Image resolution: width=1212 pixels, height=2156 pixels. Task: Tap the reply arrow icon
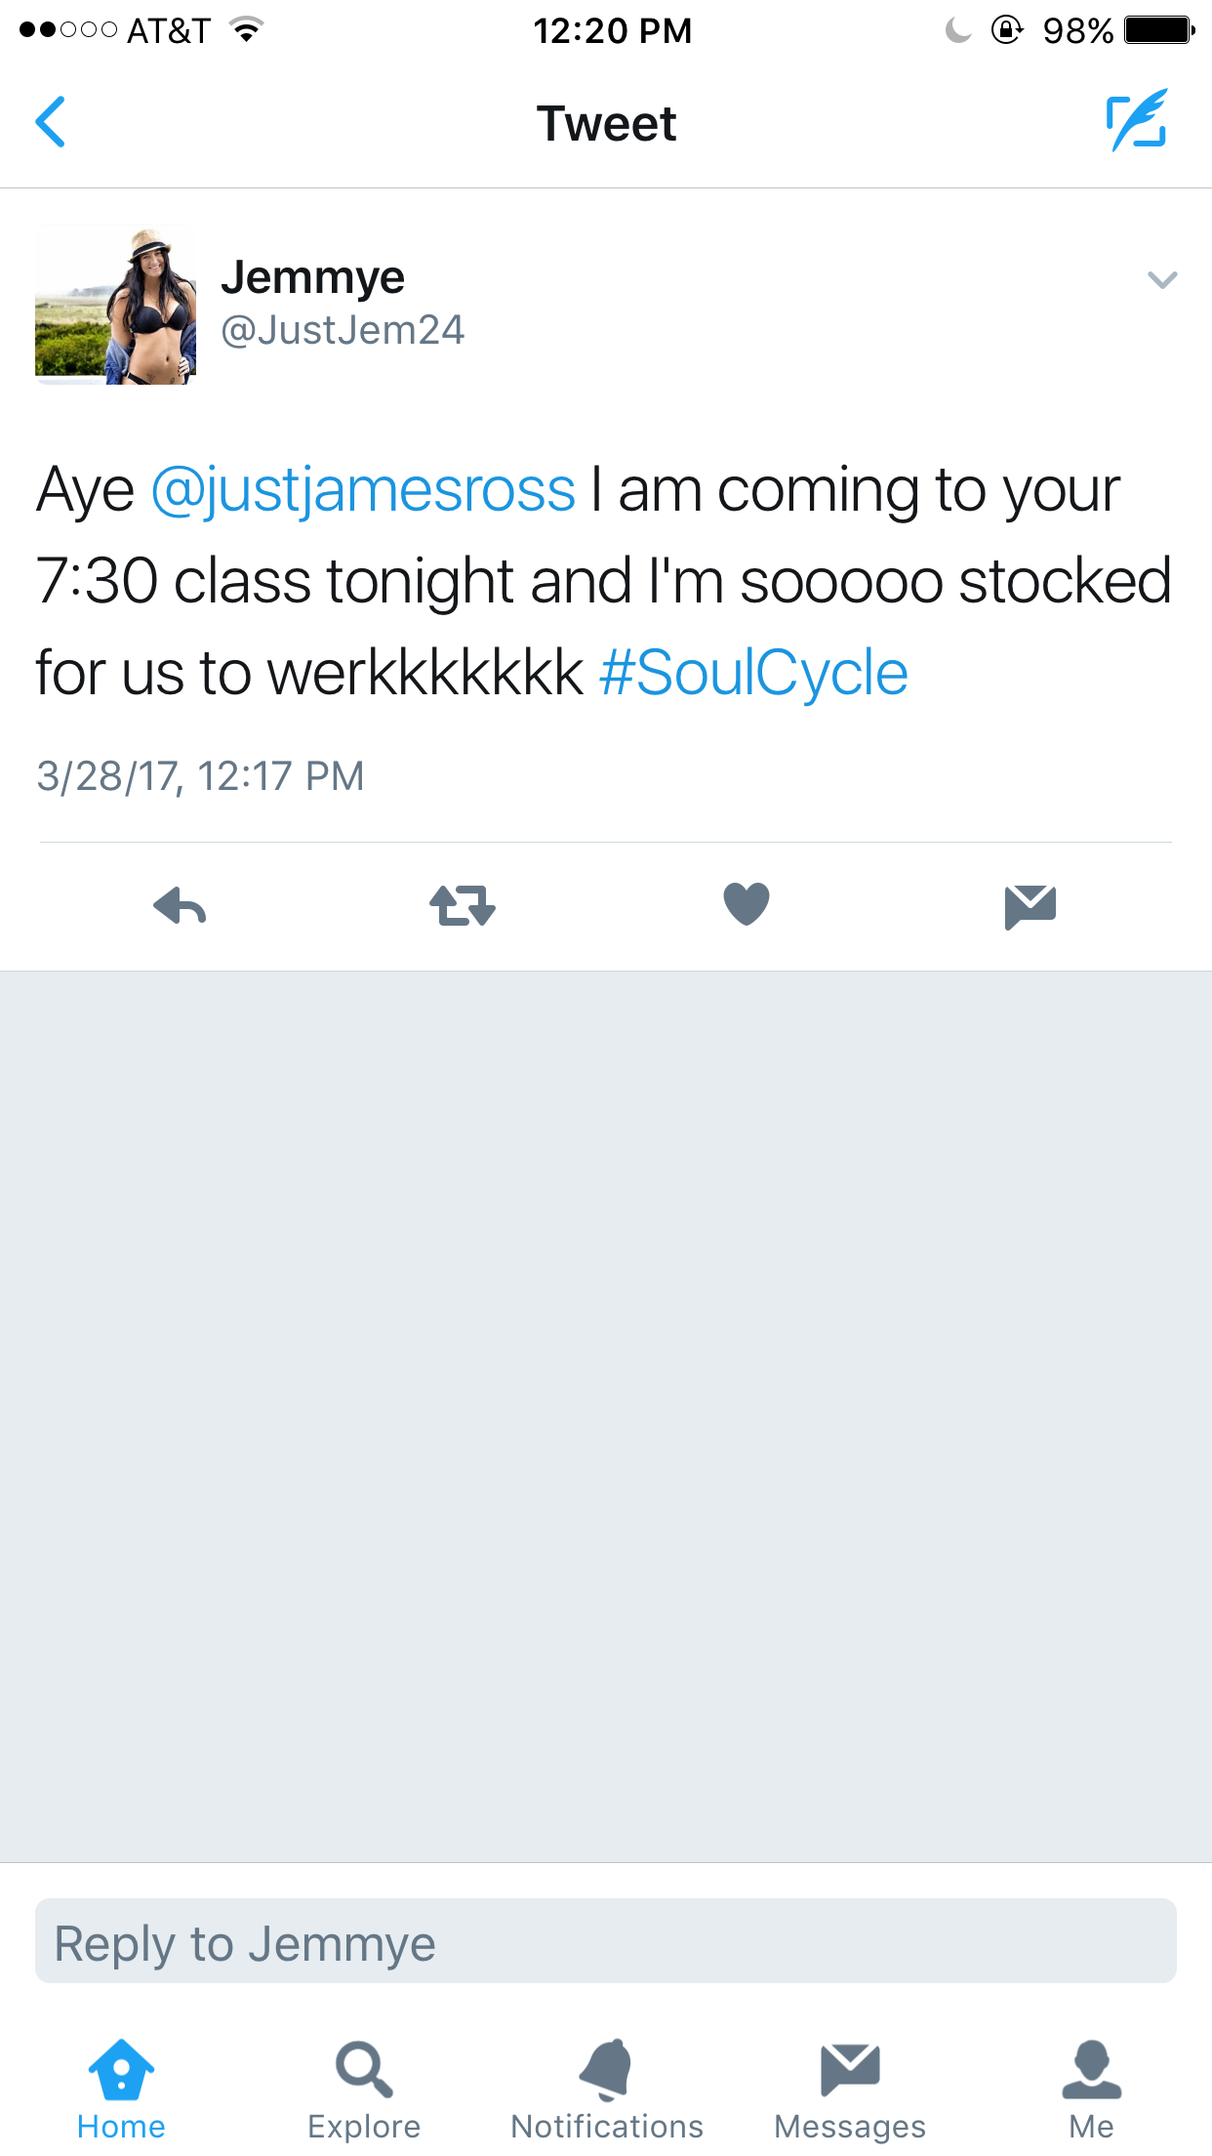coord(181,905)
